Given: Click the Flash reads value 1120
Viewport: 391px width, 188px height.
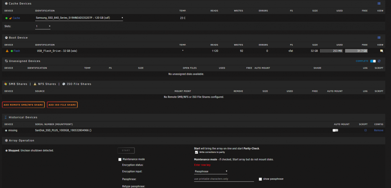Looking at the screenshot, I should point(215,51).
